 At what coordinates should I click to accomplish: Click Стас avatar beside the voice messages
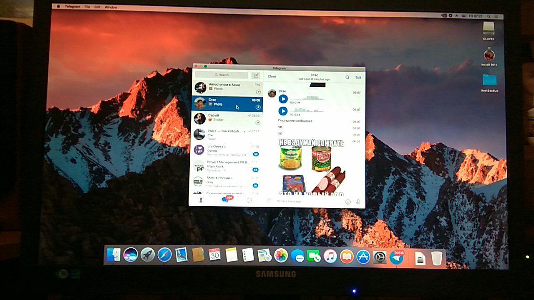pos(272,93)
